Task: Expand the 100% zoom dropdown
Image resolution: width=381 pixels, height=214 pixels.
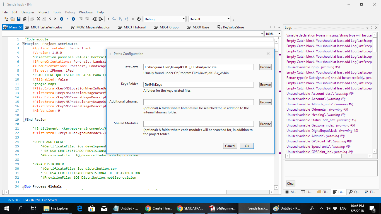Action: 279,34
